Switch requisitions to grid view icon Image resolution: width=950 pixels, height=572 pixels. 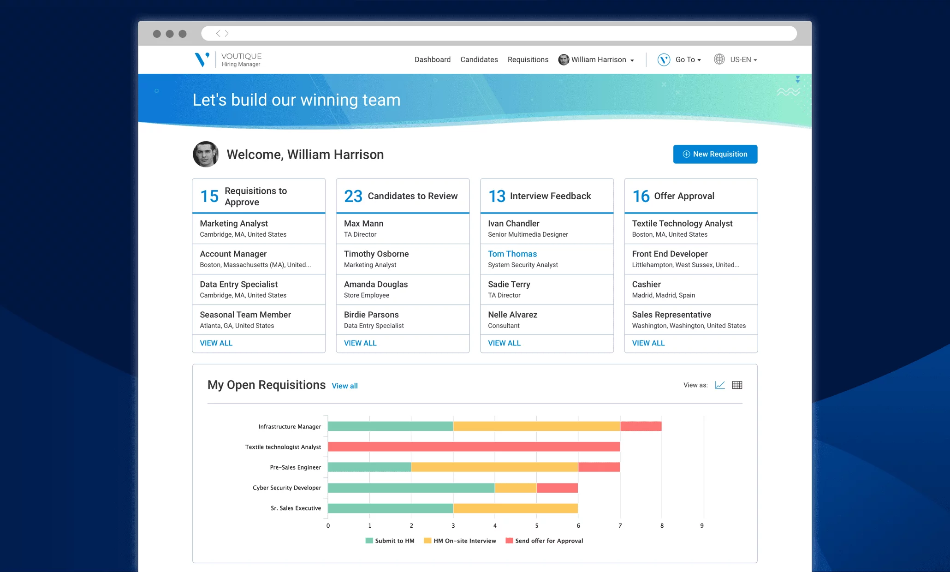737,385
